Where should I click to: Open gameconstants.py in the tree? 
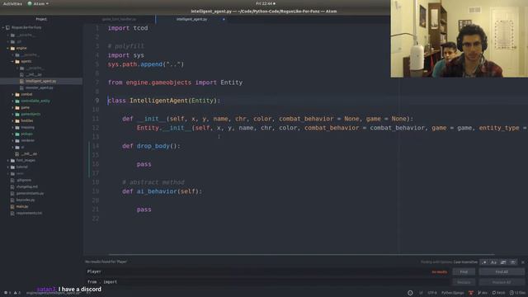coord(30,193)
